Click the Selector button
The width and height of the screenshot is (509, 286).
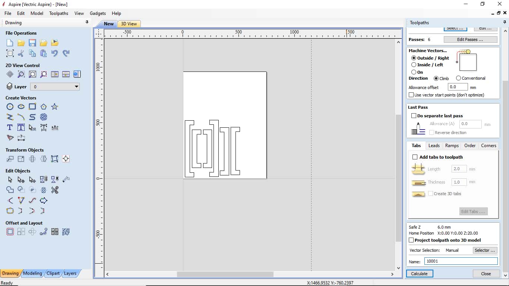pos(485,250)
